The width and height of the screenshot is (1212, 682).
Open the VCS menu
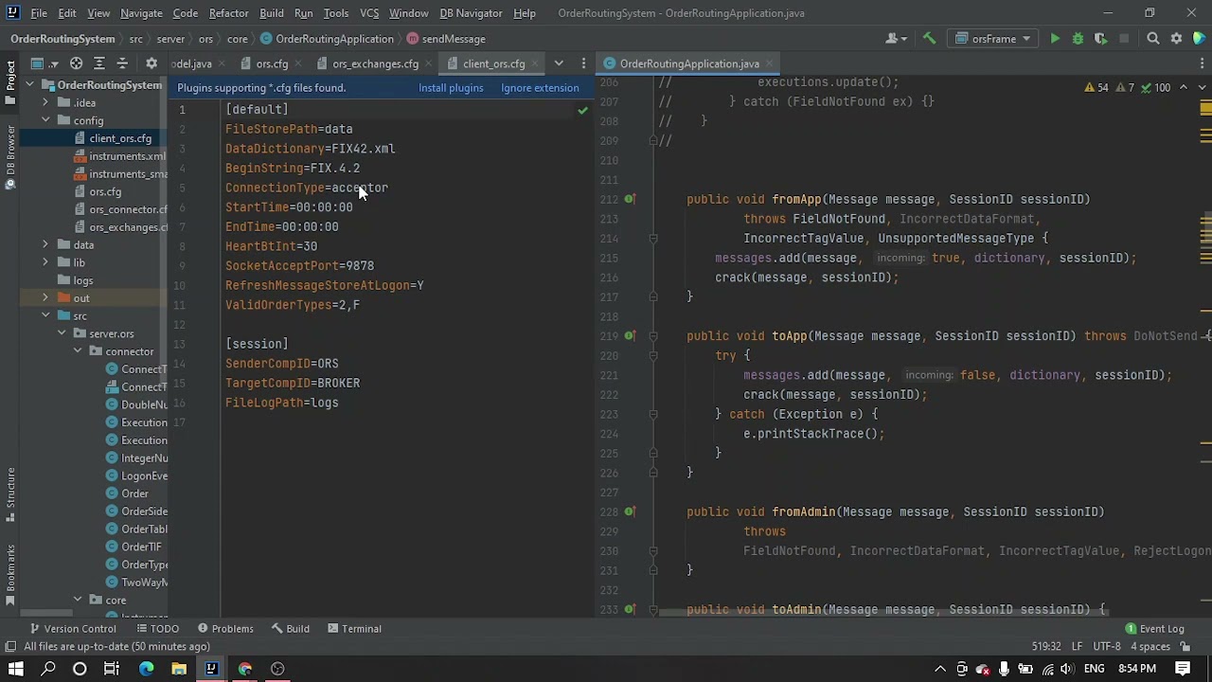tap(369, 13)
